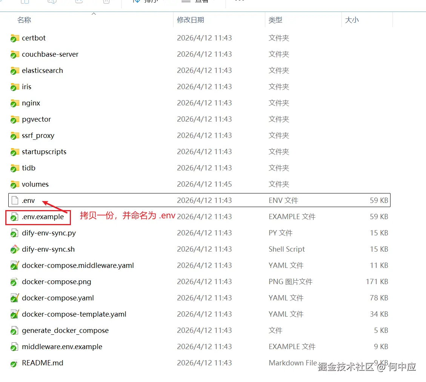Click the ENV 文件 type cell
Image resolution: width=426 pixels, height=382 pixels.
(283, 201)
